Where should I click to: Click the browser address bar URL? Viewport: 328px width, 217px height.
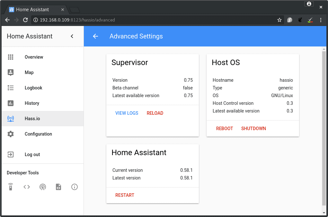77,20
